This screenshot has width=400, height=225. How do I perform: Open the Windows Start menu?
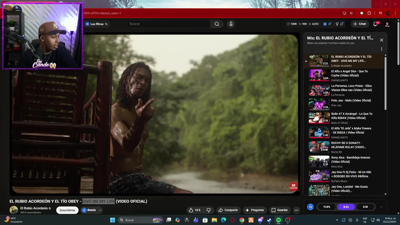(x=112, y=220)
